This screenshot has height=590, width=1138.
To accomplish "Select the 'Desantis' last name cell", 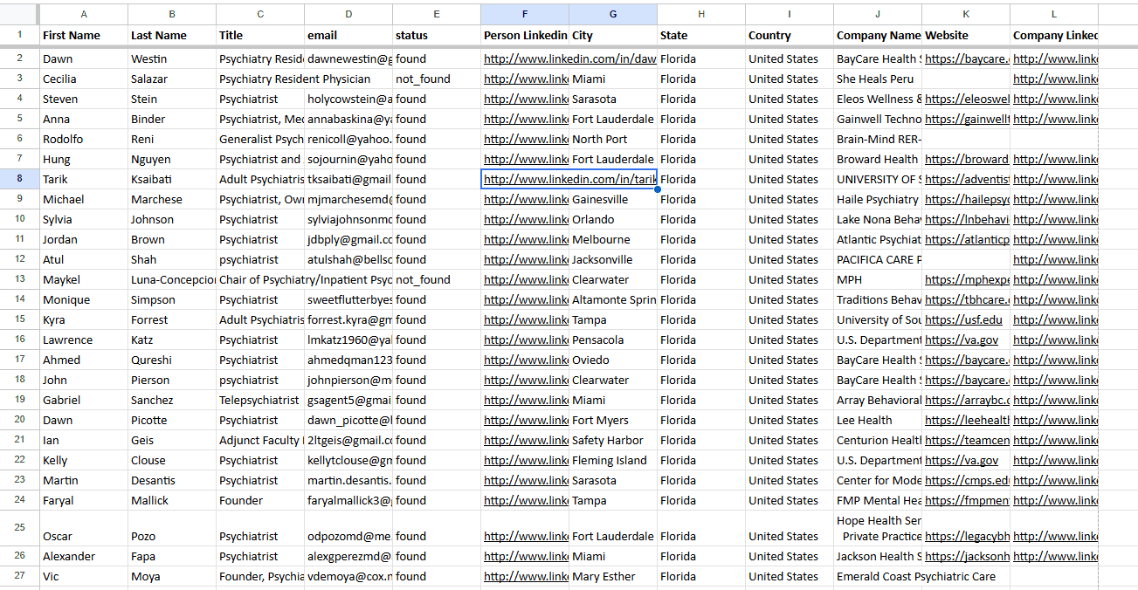I will click(x=172, y=481).
